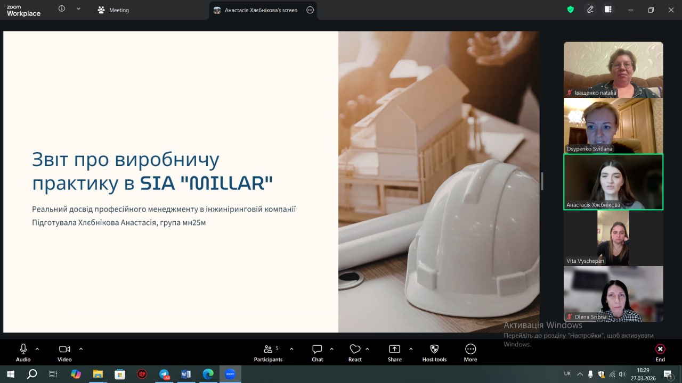Open the React emoji button

coord(355,352)
